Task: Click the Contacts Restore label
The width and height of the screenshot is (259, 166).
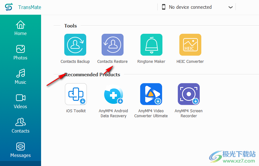Action: (x=113, y=61)
